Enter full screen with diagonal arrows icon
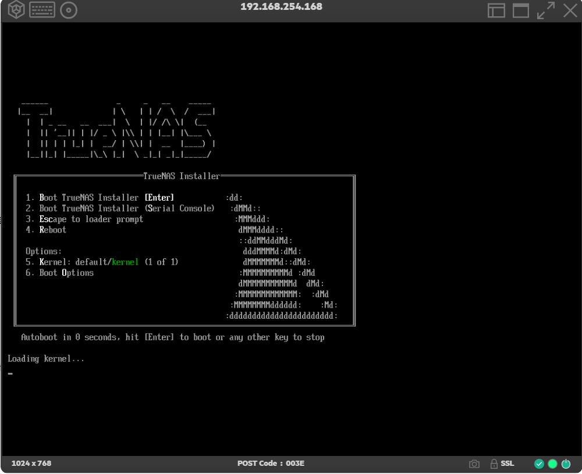 pyautogui.click(x=545, y=10)
